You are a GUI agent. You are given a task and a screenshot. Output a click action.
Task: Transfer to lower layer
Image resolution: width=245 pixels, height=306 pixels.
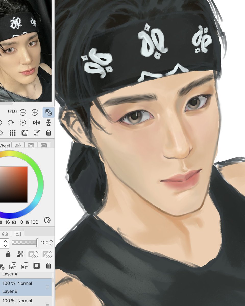point(13,266)
